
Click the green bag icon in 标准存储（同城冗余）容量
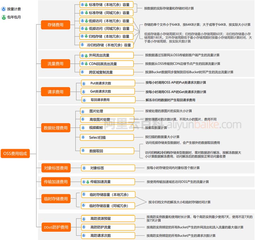86,13
